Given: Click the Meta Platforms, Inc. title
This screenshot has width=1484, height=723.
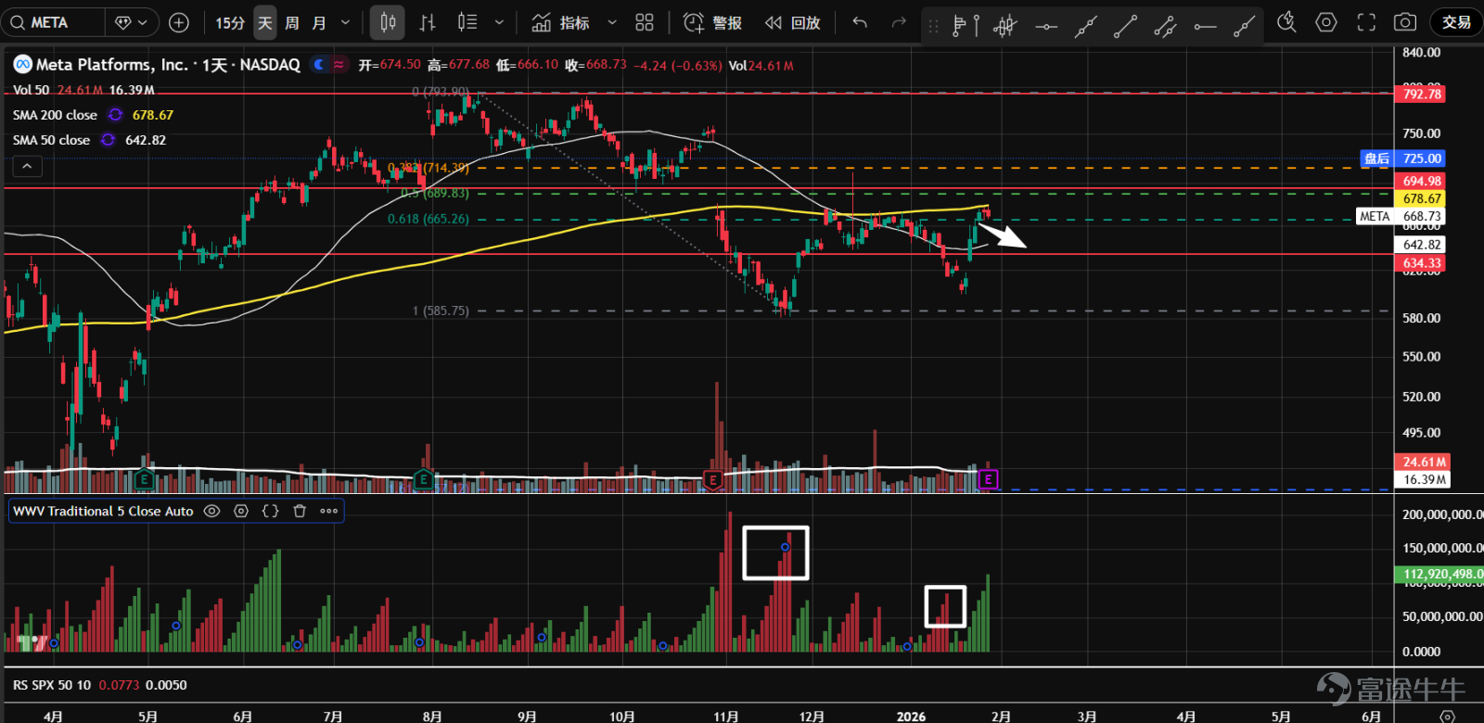Looking at the screenshot, I should [112, 64].
